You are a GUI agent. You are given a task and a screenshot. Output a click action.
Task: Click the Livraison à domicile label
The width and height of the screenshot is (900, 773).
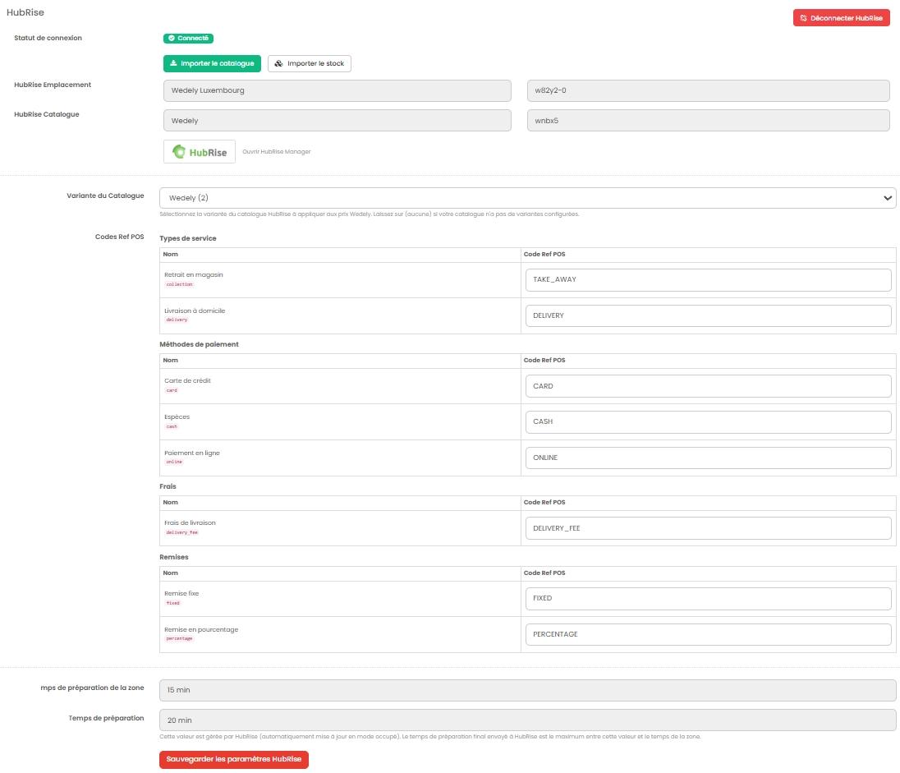point(195,311)
